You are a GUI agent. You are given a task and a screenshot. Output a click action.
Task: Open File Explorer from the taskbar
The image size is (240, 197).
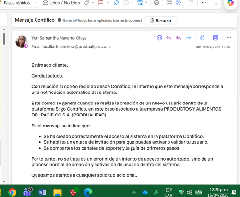click(58, 192)
